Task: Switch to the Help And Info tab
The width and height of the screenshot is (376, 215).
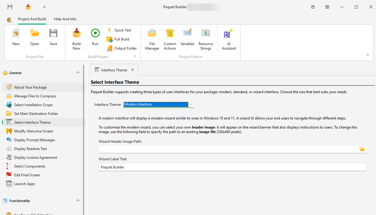Action: [x=65, y=19]
